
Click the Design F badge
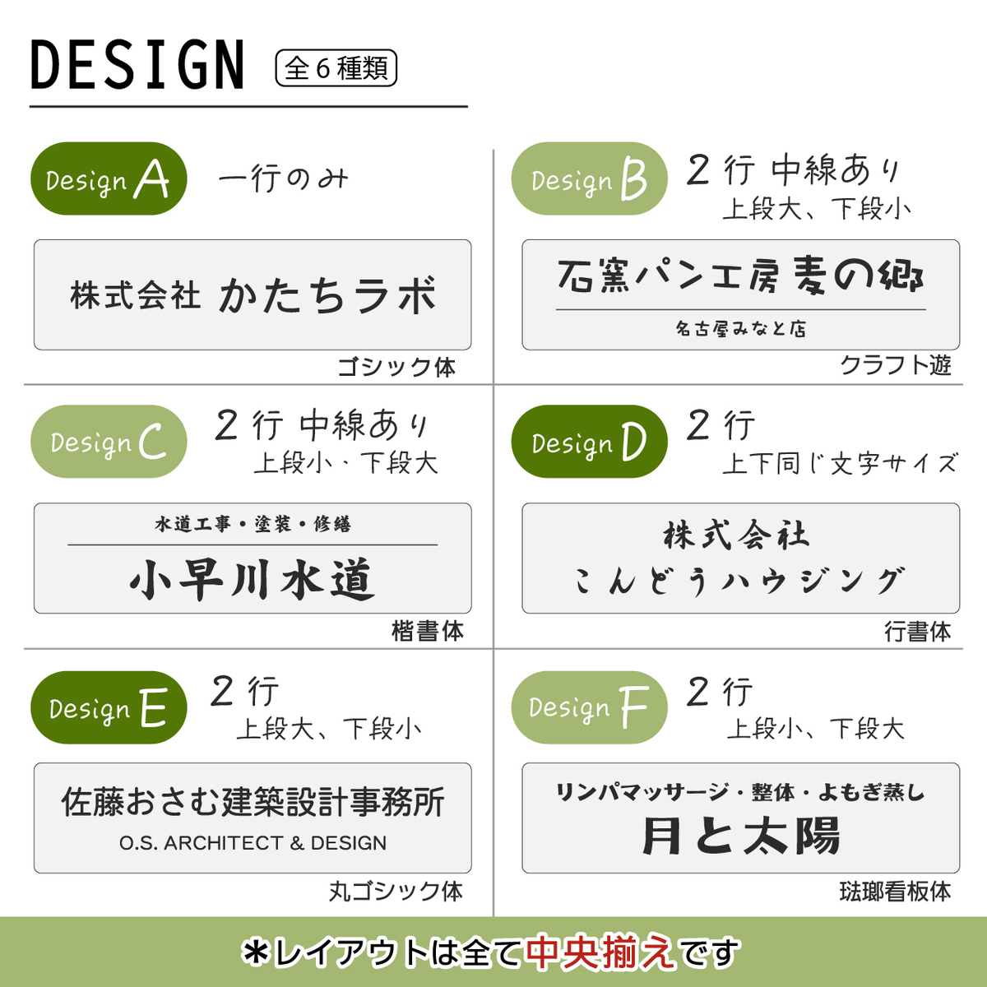click(x=589, y=707)
